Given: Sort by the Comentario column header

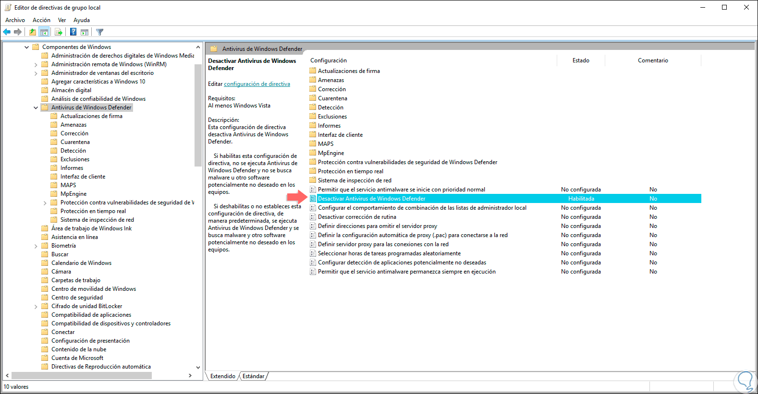Looking at the screenshot, I should point(653,60).
